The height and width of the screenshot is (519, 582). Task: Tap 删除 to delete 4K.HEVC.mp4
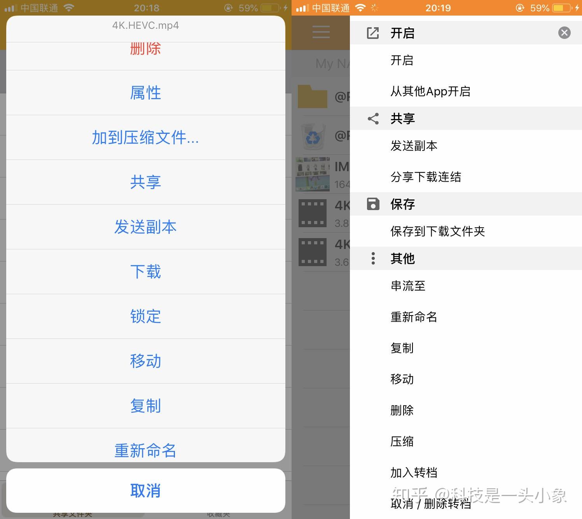pos(145,48)
